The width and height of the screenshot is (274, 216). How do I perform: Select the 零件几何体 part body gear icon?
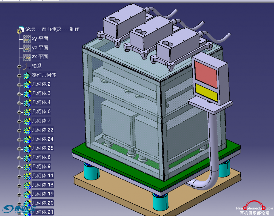[x=27, y=75]
